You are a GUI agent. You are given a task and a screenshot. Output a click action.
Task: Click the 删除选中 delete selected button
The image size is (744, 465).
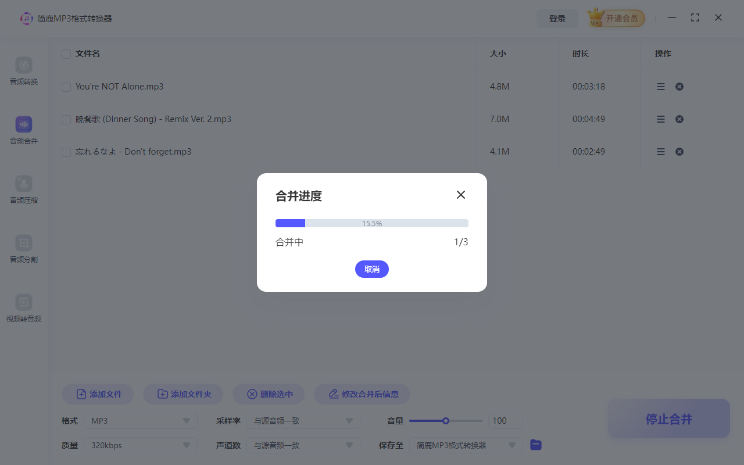[x=269, y=394]
